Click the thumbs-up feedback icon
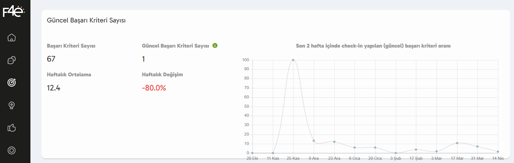 coord(12,128)
